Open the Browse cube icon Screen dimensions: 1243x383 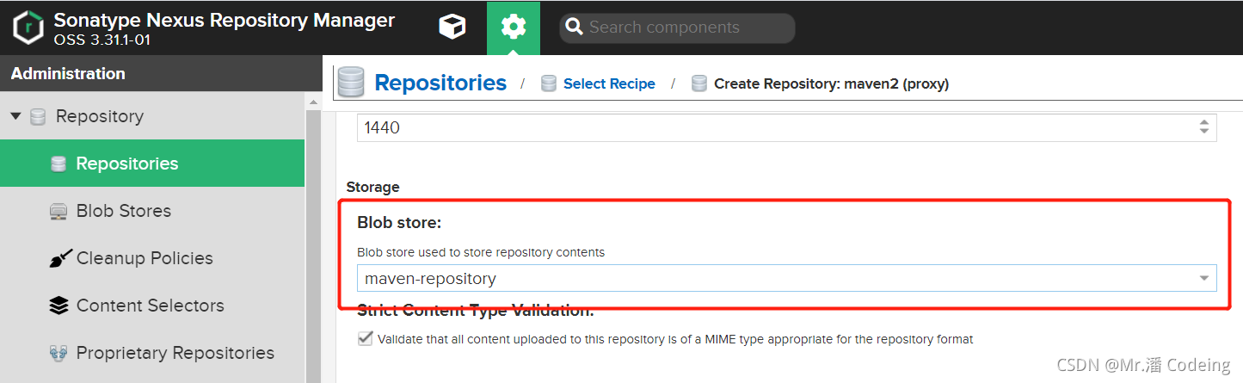pyautogui.click(x=452, y=28)
